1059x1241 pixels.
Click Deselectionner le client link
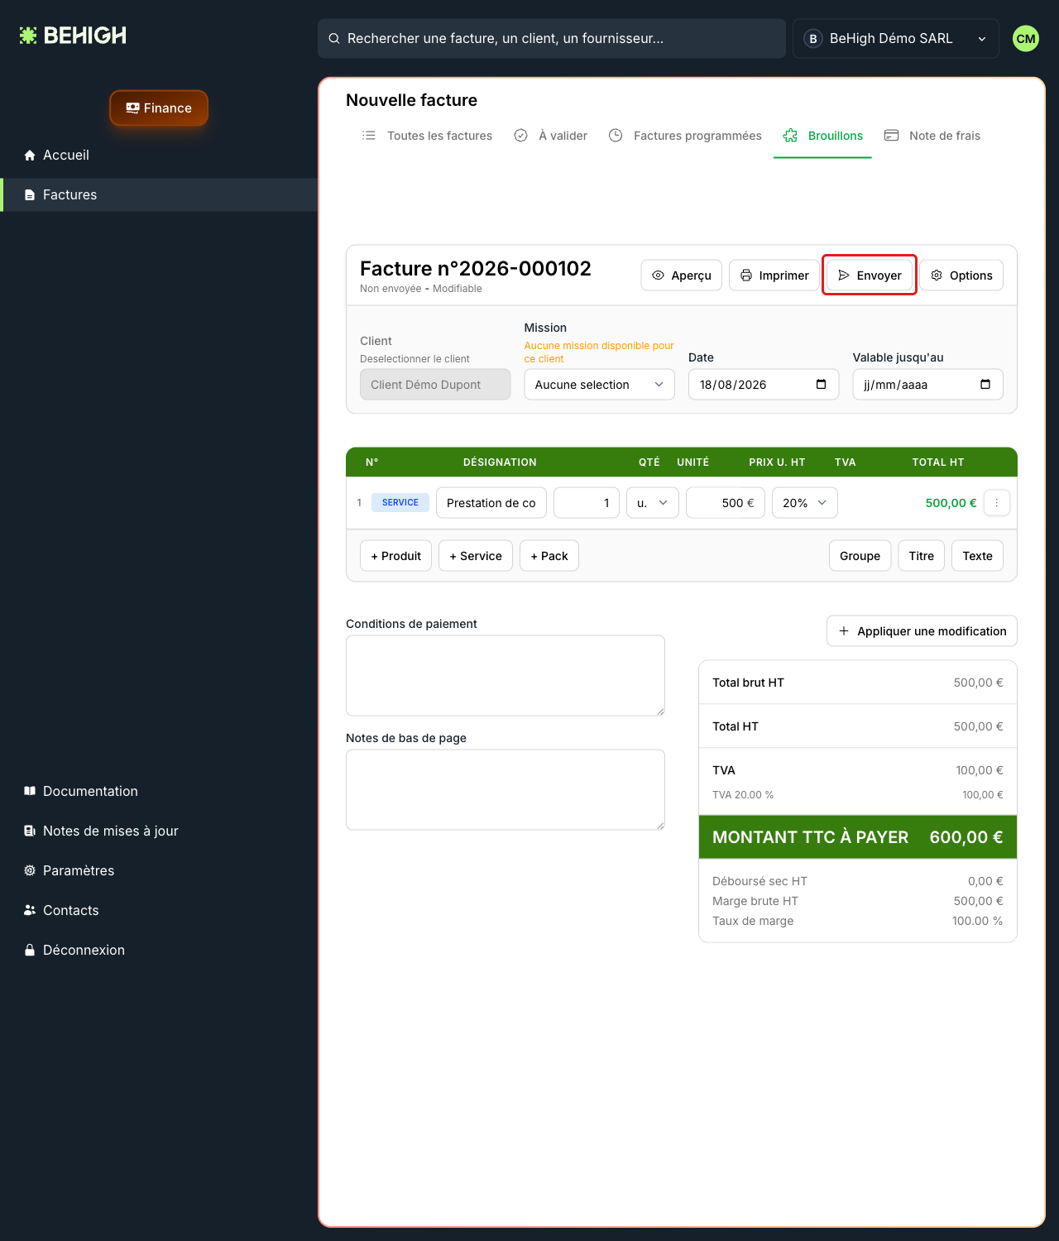point(414,359)
